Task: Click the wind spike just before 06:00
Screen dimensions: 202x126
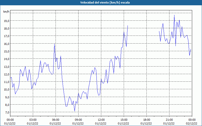Action: [54, 44]
